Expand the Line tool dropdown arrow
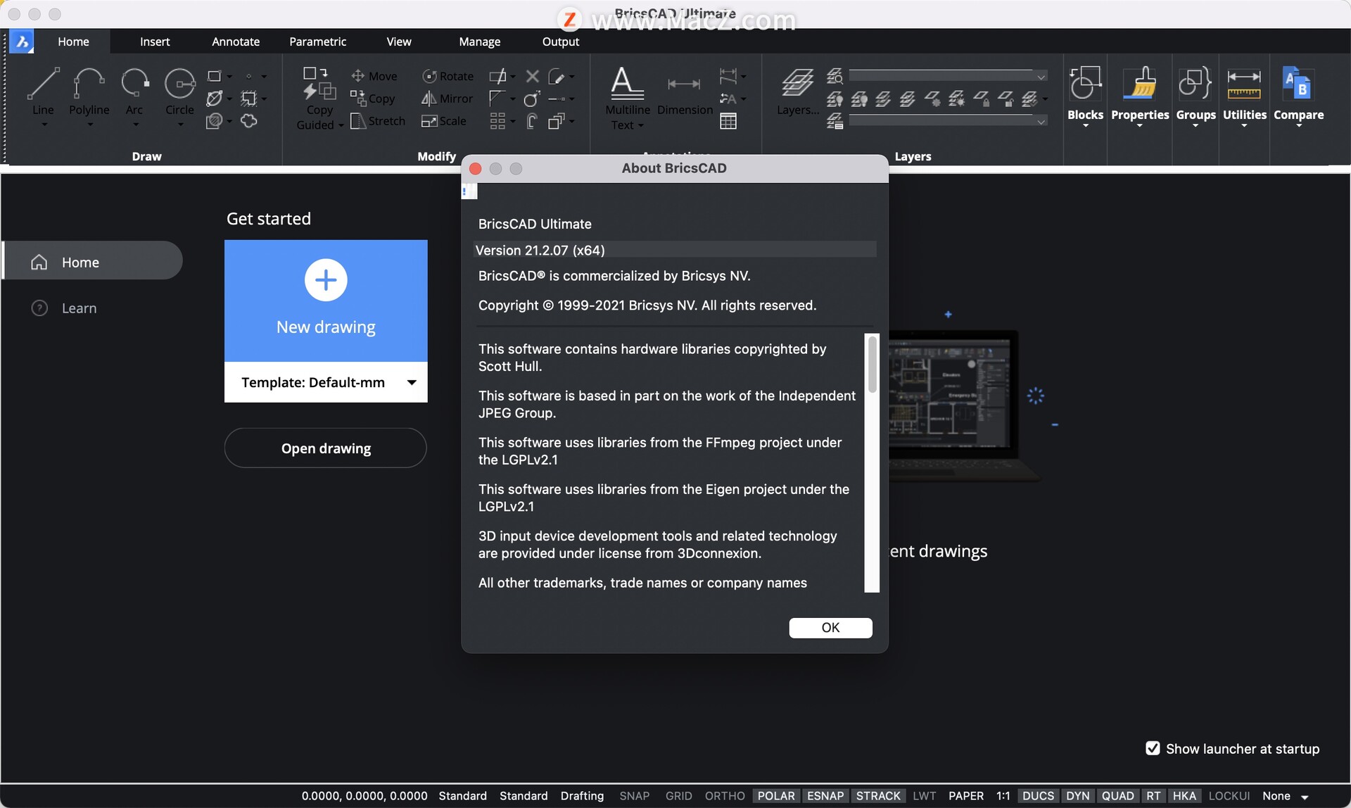This screenshot has height=808, width=1351. pos(44,125)
